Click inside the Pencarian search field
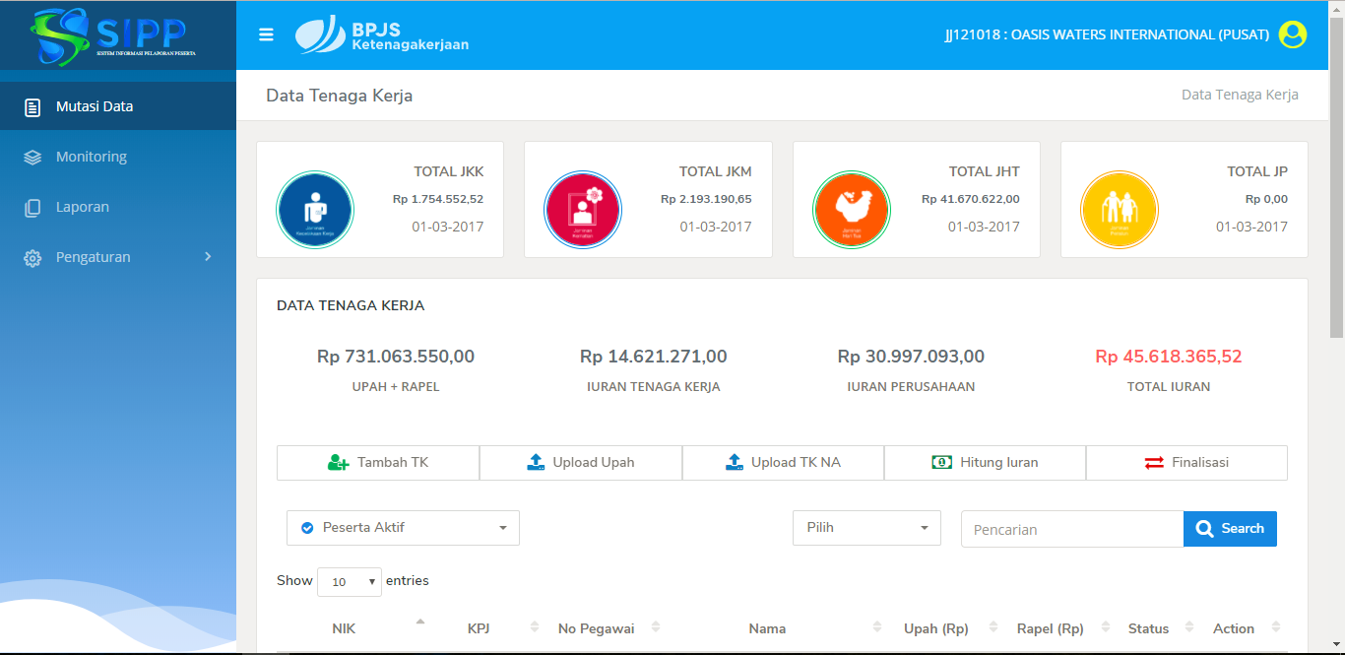1345x655 pixels. tap(1071, 529)
